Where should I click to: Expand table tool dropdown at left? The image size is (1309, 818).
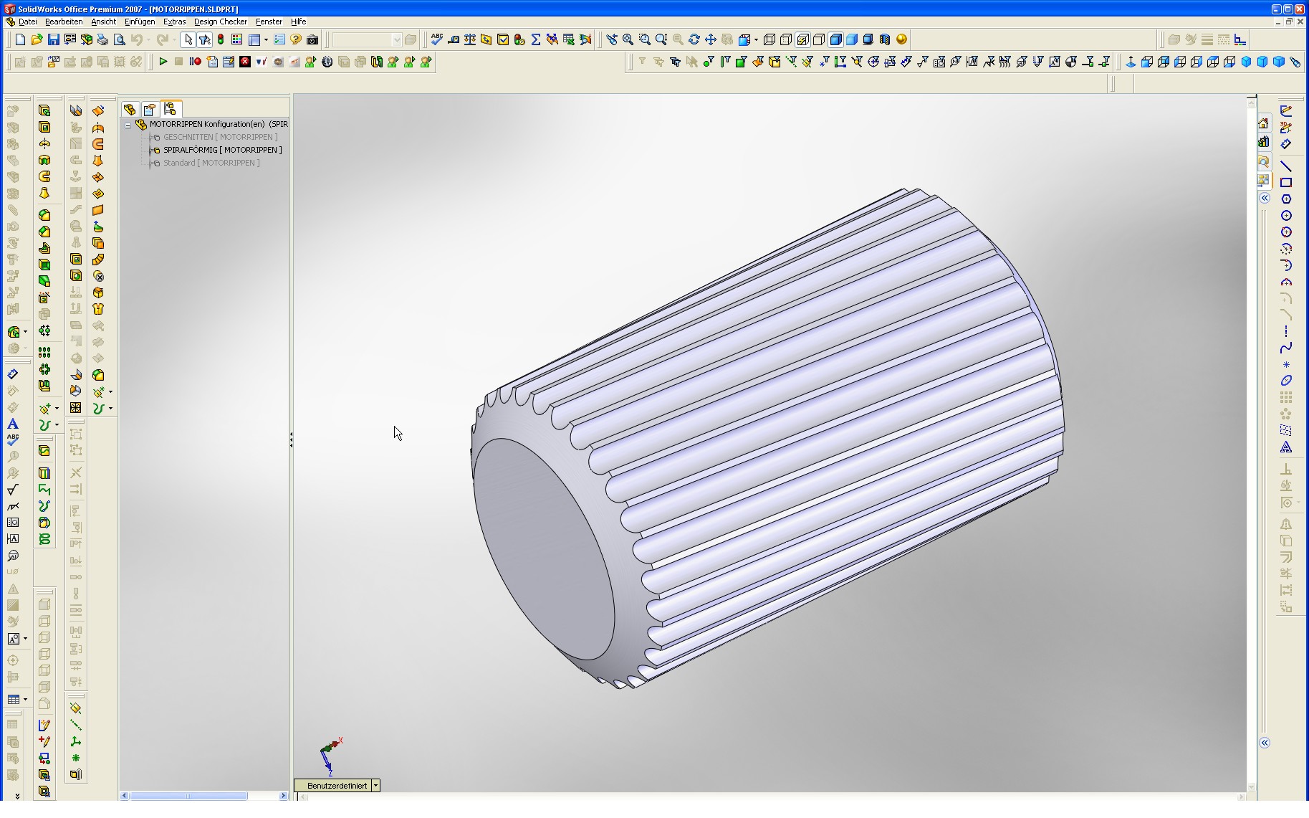pos(26,700)
